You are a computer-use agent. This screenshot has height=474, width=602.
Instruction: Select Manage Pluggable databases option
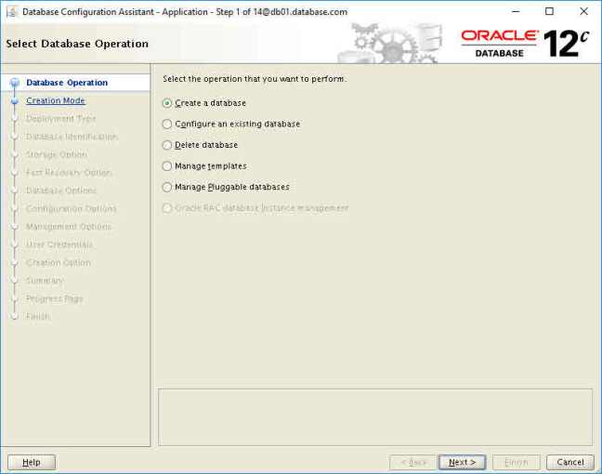coord(167,187)
